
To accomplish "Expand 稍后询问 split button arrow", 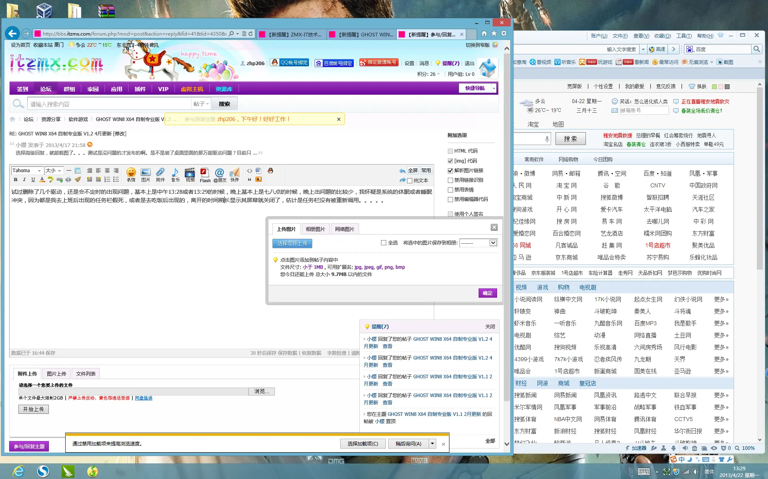I will (x=432, y=443).
